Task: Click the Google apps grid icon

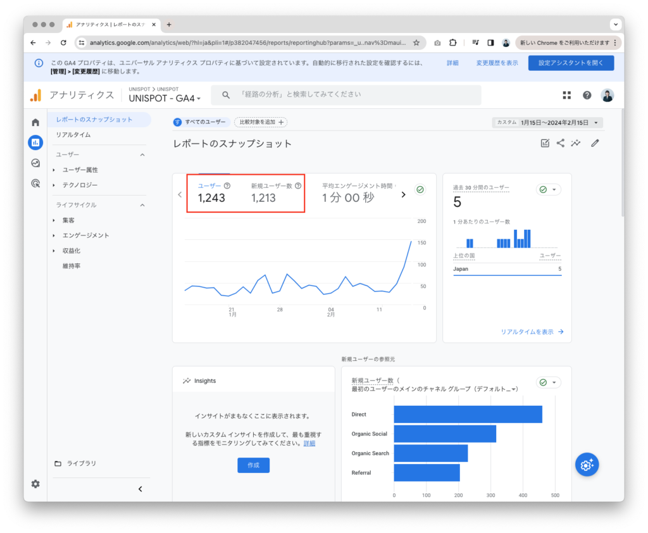Action: [x=566, y=95]
